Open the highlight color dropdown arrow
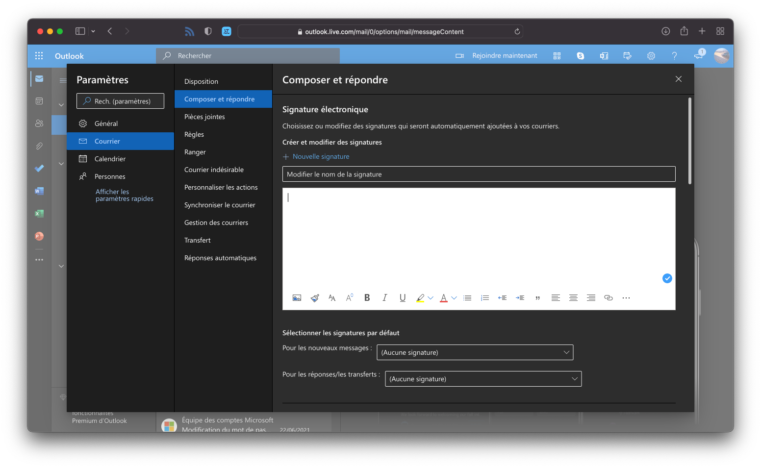 click(431, 298)
